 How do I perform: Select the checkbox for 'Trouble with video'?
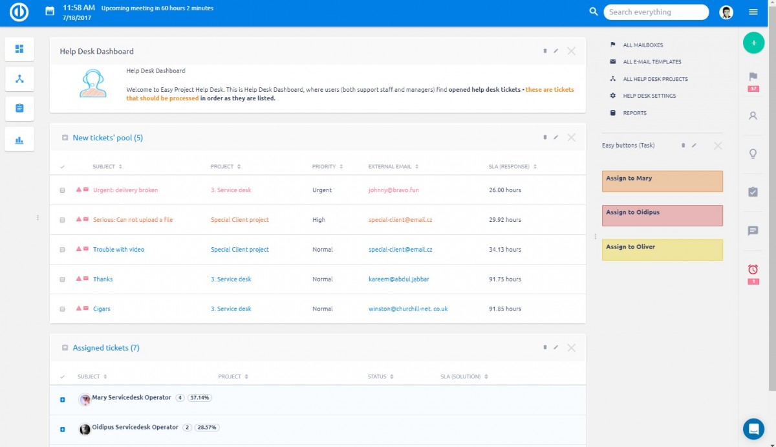coord(62,250)
